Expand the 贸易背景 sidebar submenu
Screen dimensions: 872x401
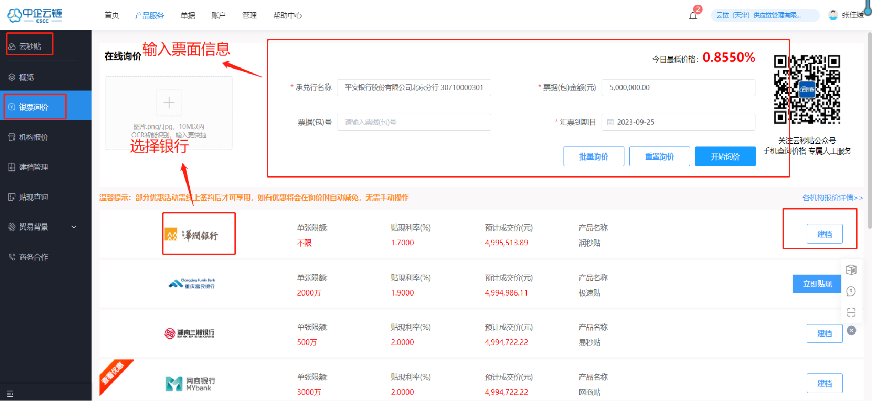(74, 227)
